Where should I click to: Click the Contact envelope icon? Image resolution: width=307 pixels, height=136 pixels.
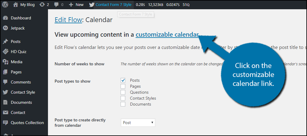point(5,112)
